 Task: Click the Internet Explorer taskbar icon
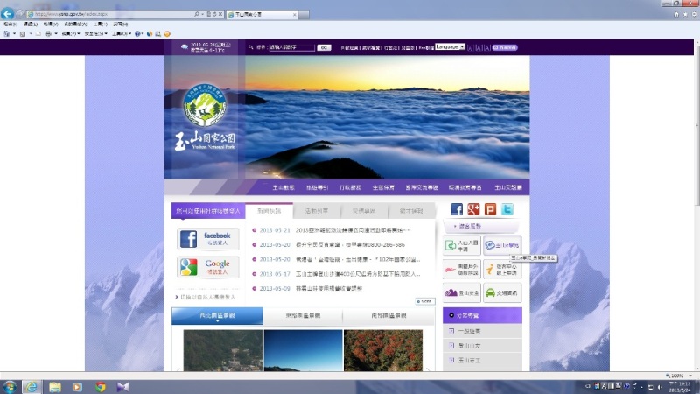click(x=31, y=387)
